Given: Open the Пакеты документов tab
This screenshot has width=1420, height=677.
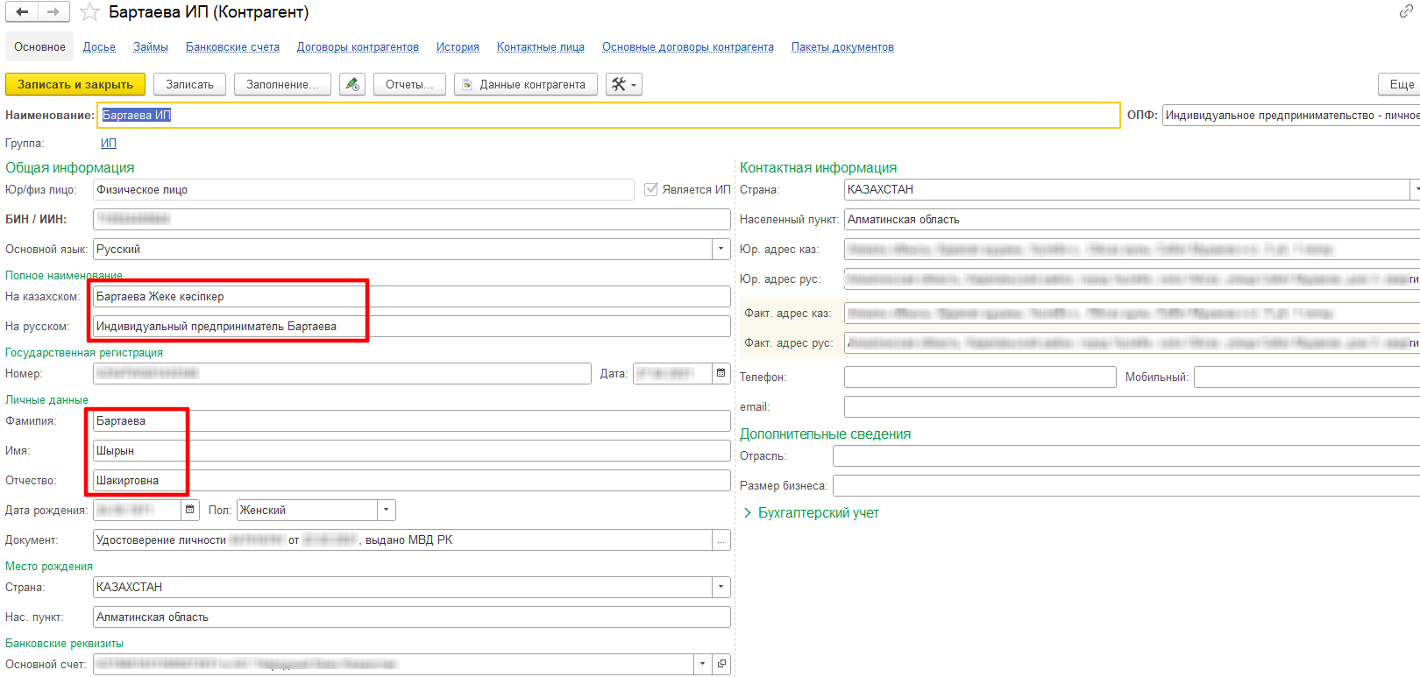Looking at the screenshot, I should (x=842, y=47).
